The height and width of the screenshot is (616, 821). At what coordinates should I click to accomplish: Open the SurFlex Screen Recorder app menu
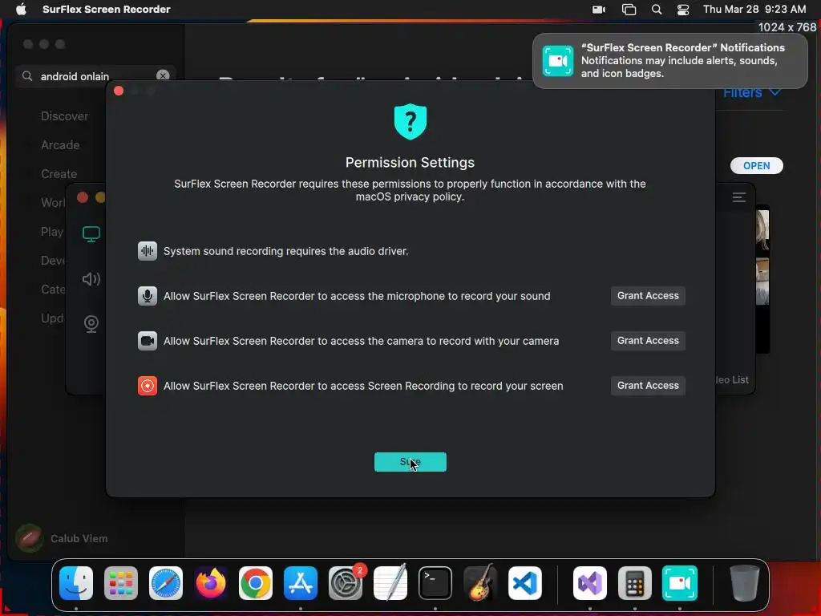[107, 9]
